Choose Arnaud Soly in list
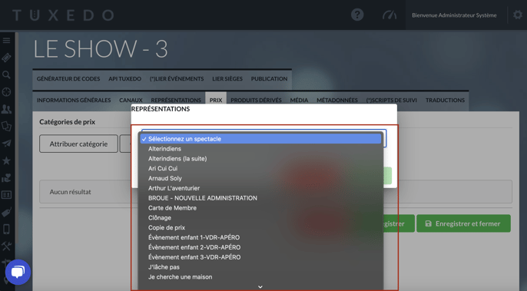 [261, 178]
